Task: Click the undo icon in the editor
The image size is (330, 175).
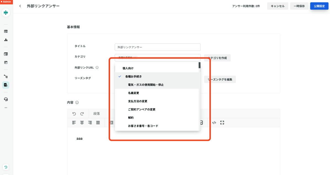Action: 74,114
